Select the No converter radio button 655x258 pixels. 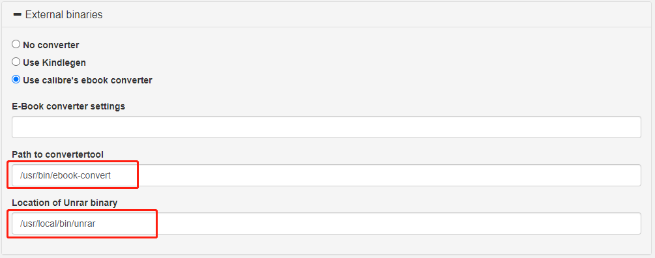tap(16, 44)
